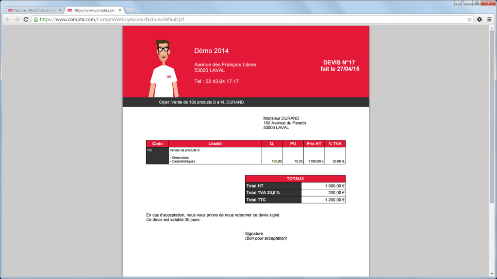Viewport: 497px width, 279px height.
Task: Click 'fait le 27/04/15' date text
Action: (x=340, y=69)
